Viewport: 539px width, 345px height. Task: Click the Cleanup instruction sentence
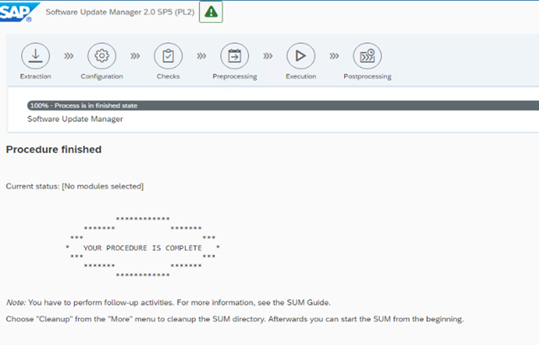(x=235, y=319)
